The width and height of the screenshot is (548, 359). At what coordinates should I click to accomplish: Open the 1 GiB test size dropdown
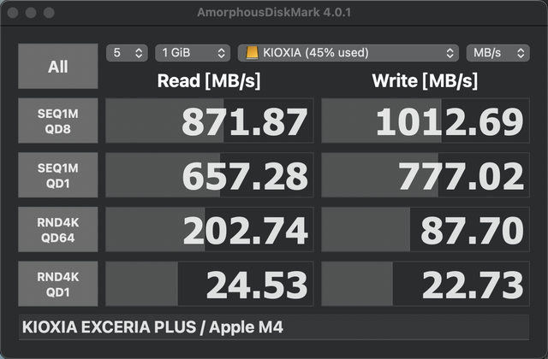(193, 53)
